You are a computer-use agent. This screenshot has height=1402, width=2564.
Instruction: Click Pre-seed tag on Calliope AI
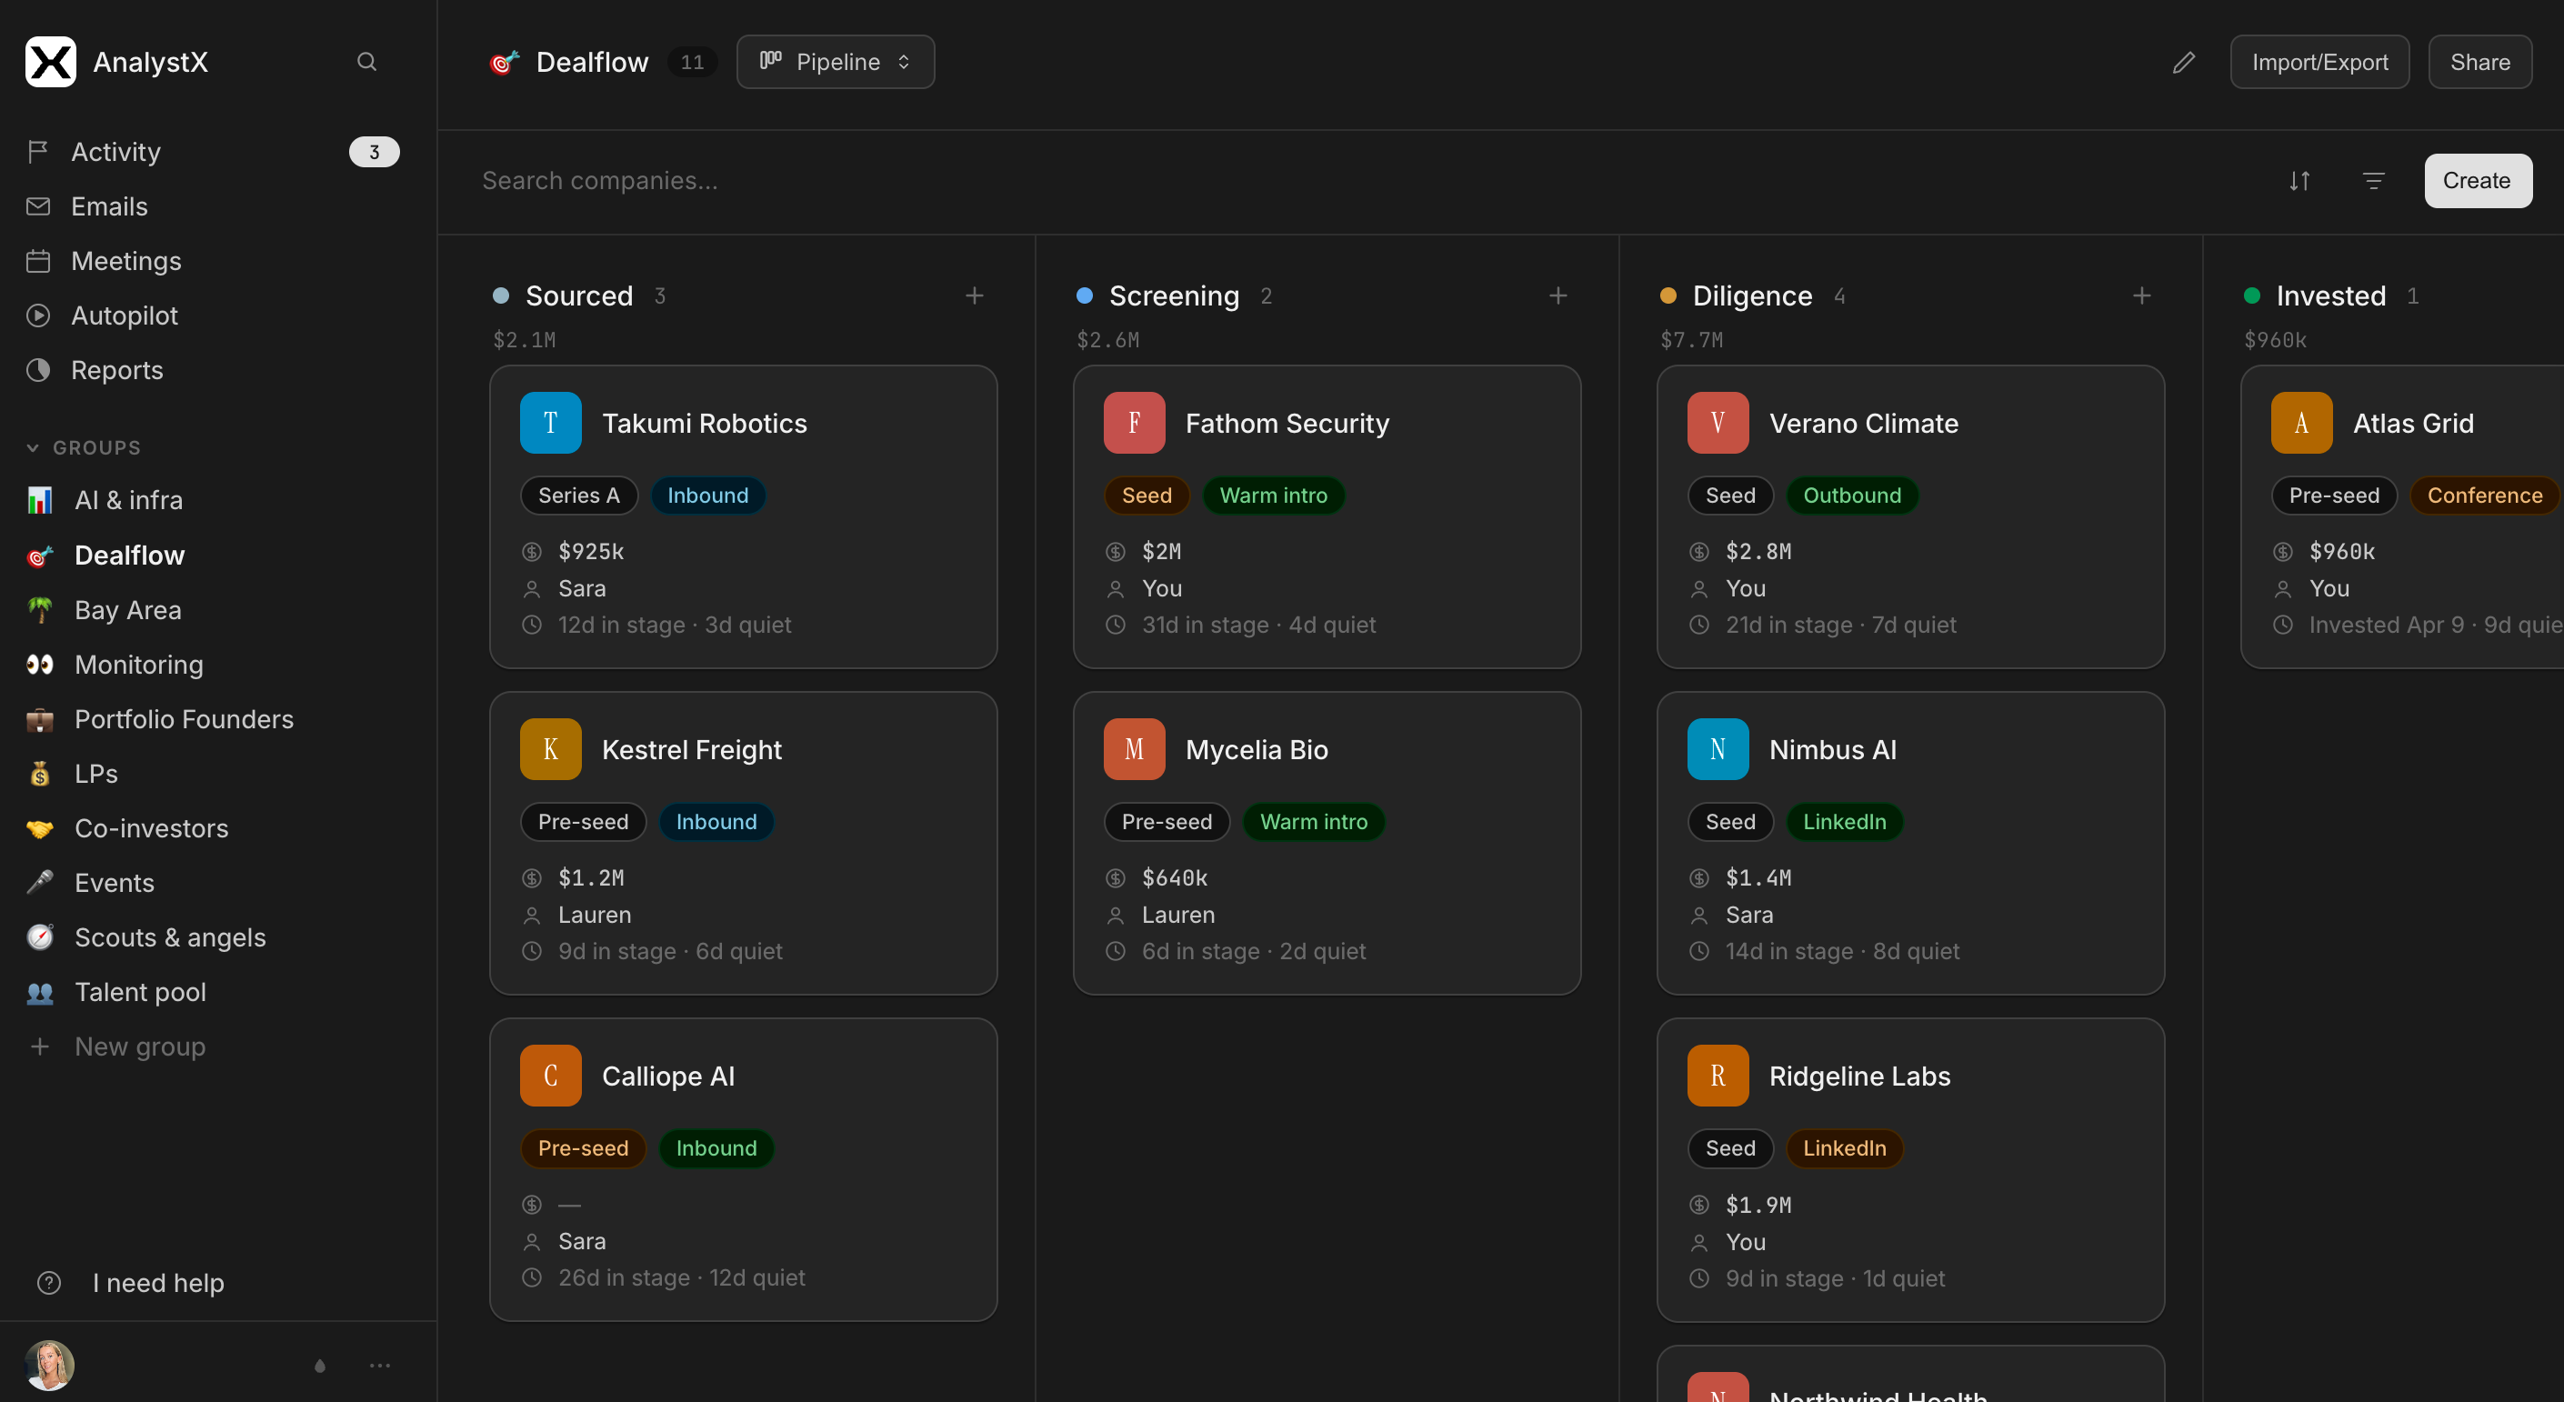(582, 1147)
